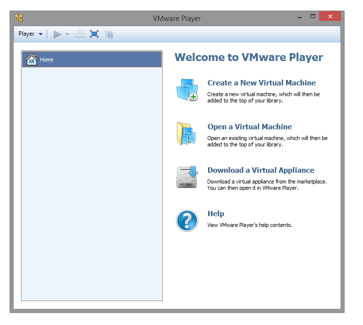This screenshot has height=325, width=363.
Task: Click the VMware Player title bar app icon
Action: 19,18
